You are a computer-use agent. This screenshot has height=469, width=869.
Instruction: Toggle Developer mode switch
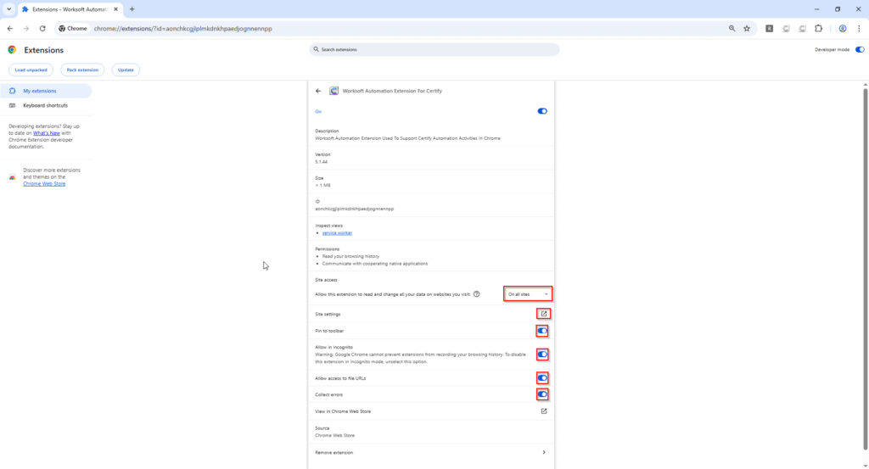[x=860, y=50]
